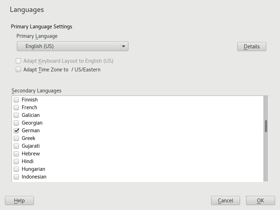Enable Adapt Time Zone checkbox
Viewport: 280px width, 210px height.
(x=19, y=70)
